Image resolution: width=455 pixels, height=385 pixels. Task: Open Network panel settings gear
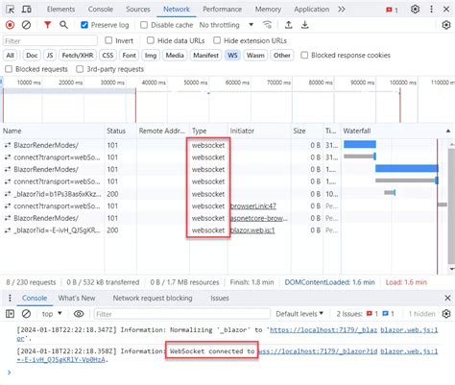[446, 25]
